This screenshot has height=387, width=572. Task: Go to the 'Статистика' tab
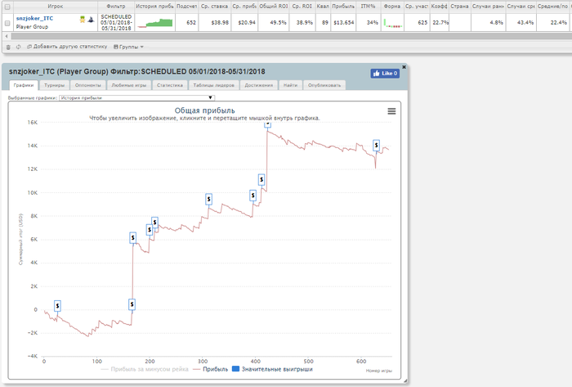pyautogui.click(x=170, y=85)
